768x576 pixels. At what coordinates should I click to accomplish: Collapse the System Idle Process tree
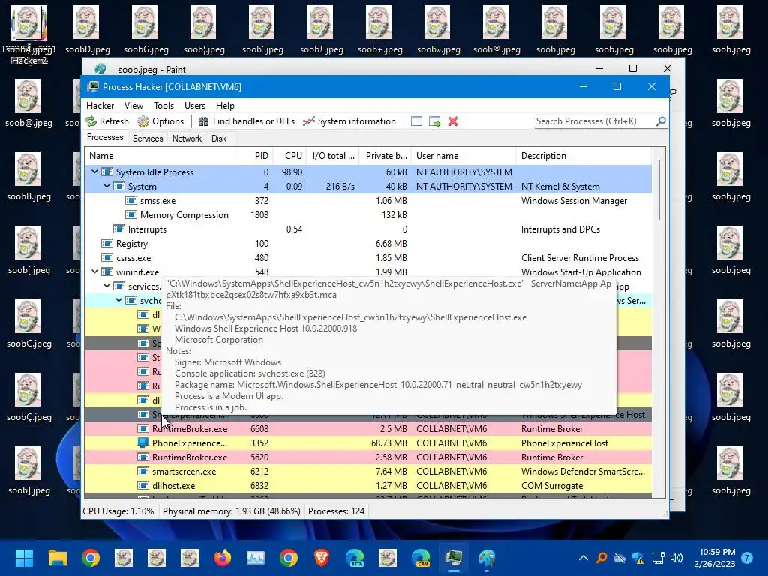(x=95, y=172)
